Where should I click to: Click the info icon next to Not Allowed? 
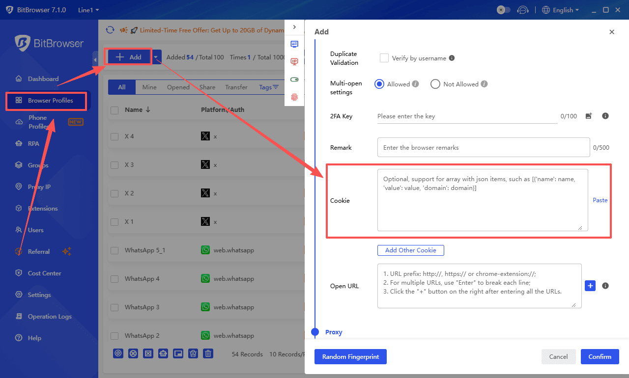[484, 84]
